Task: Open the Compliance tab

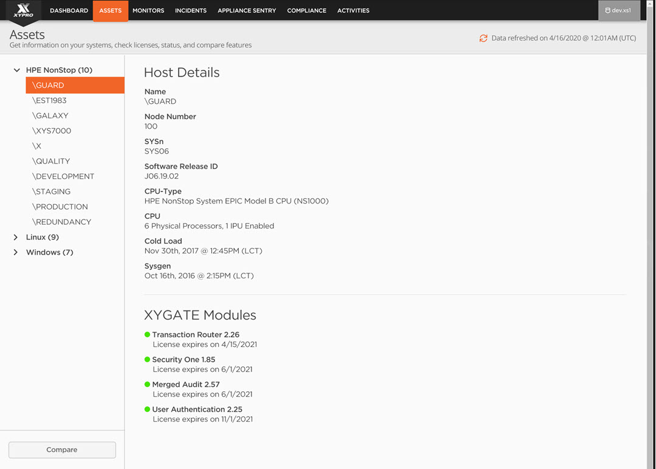Action: click(307, 10)
